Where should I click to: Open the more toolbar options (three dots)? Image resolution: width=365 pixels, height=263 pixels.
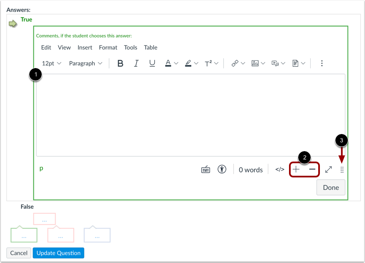pyautogui.click(x=322, y=63)
